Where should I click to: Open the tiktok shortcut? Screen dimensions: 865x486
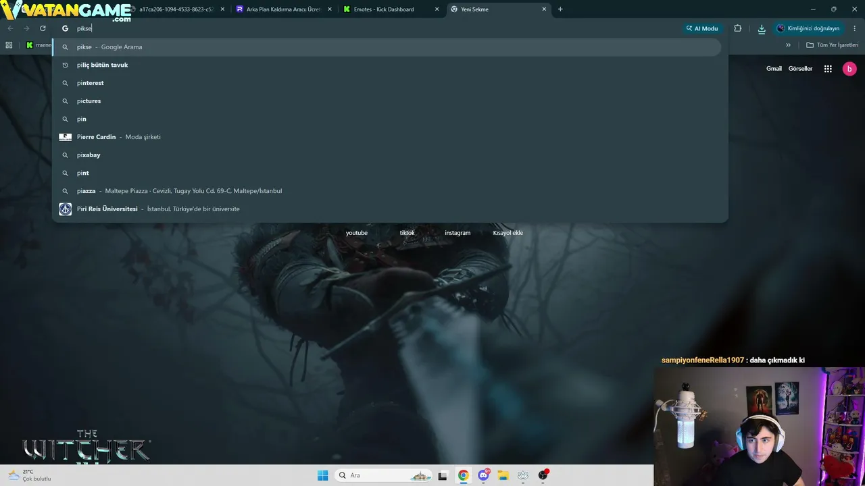pyautogui.click(x=407, y=233)
